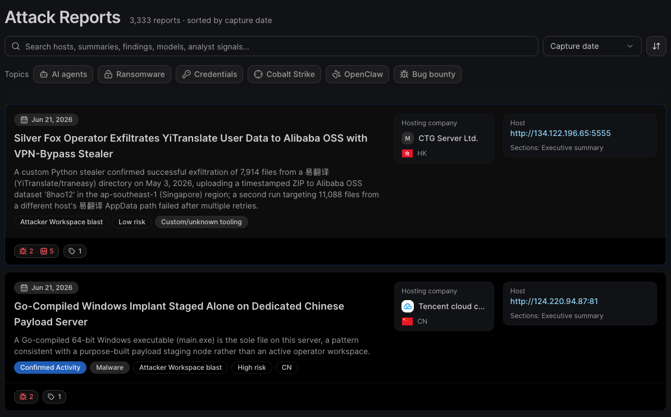
Task: Filter by Cobalt Strike topic
Action: click(284, 74)
